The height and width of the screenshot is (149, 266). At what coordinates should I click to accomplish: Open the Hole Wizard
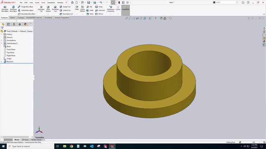point(48,9)
